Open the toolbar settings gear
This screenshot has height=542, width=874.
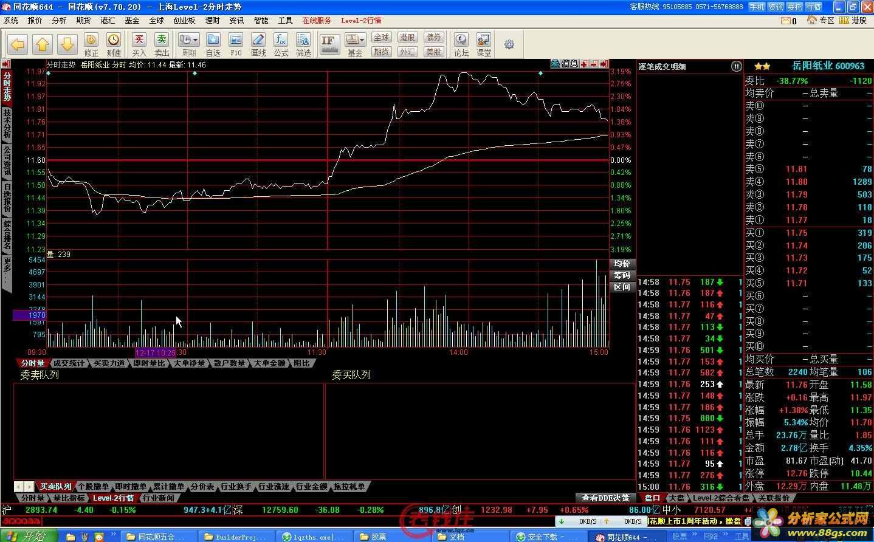coord(509,44)
